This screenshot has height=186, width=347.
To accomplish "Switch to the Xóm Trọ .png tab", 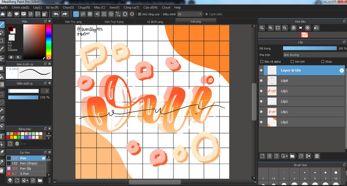I will tap(73, 22).
